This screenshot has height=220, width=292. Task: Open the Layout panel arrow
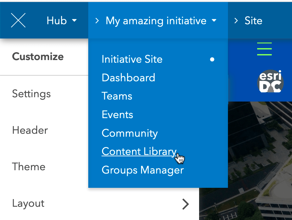(x=185, y=204)
